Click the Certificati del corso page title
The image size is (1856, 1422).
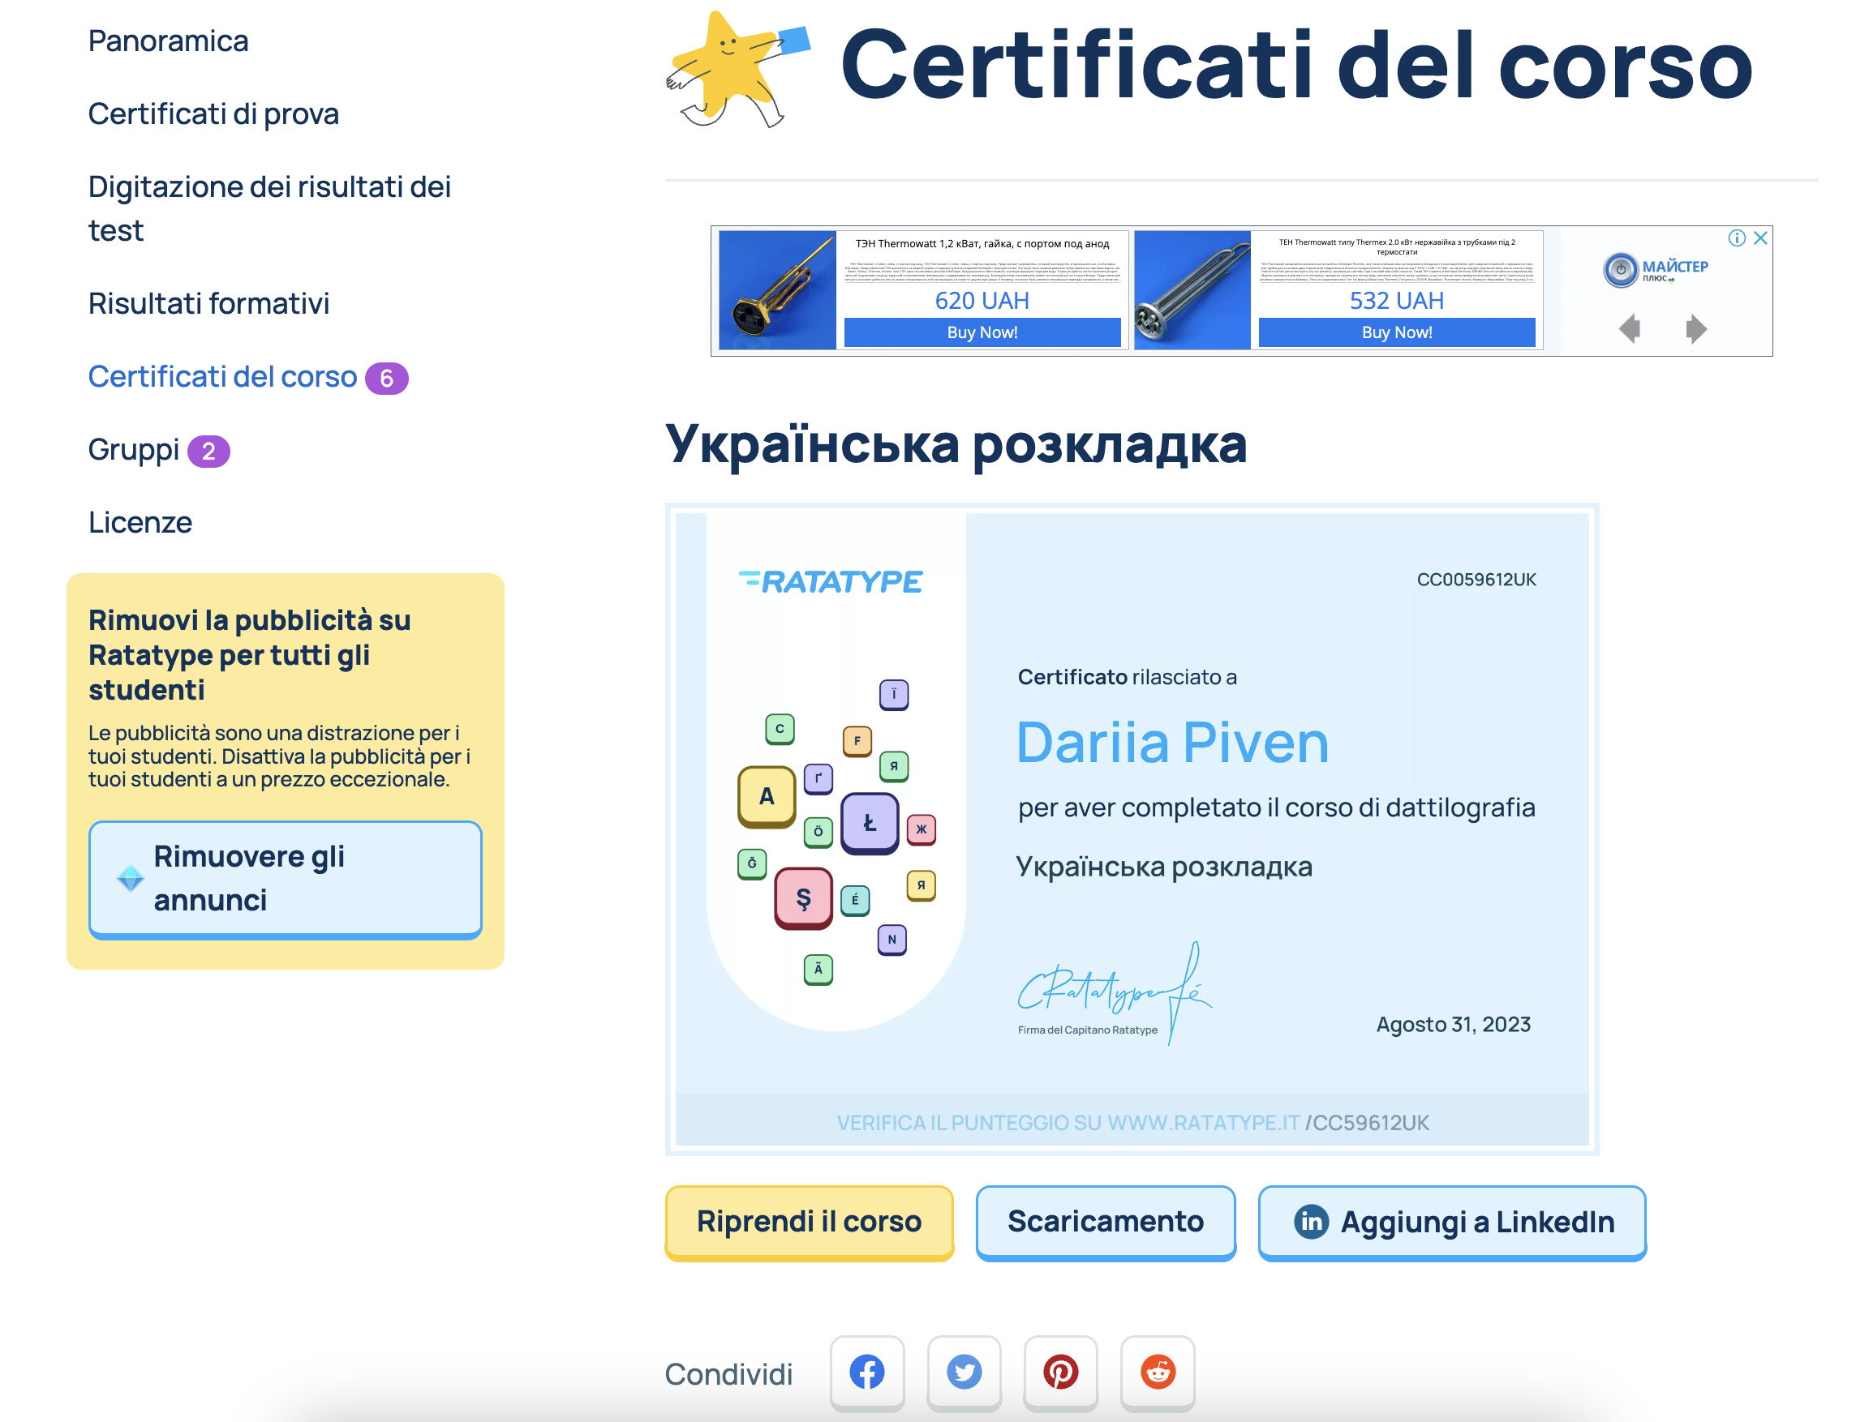coord(1295,64)
